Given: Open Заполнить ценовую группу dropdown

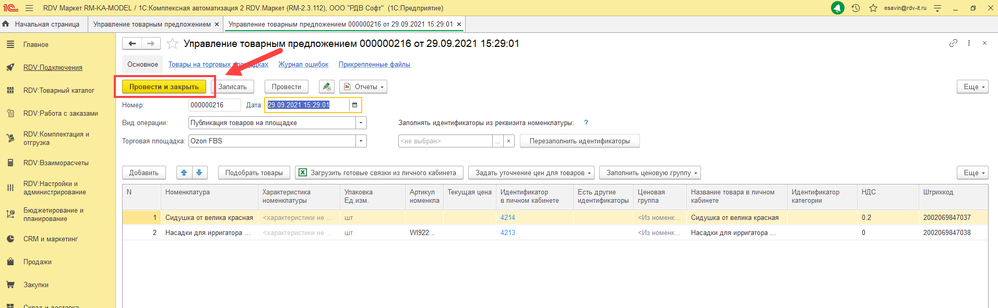Looking at the screenshot, I should tap(650, 173).
